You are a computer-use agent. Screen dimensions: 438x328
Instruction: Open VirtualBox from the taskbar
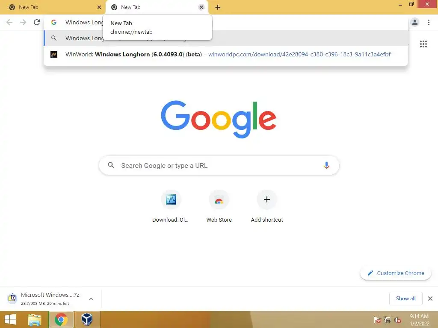point(87,319)
